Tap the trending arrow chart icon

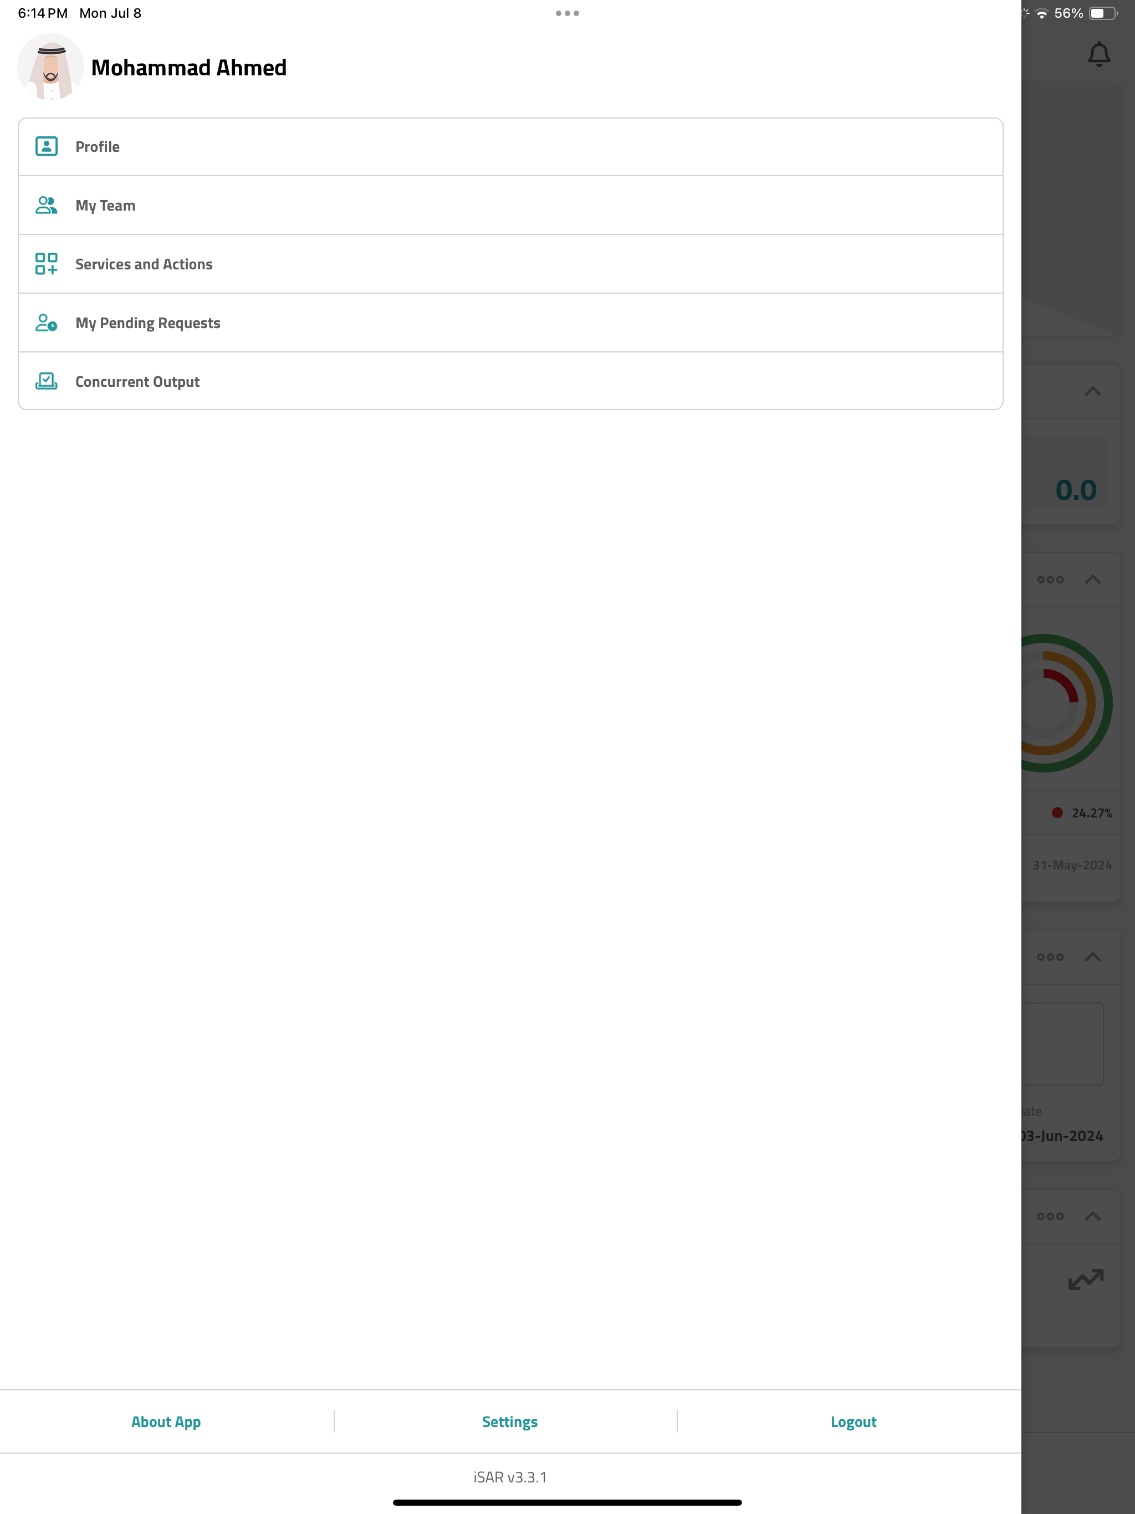(1086, 1279)
